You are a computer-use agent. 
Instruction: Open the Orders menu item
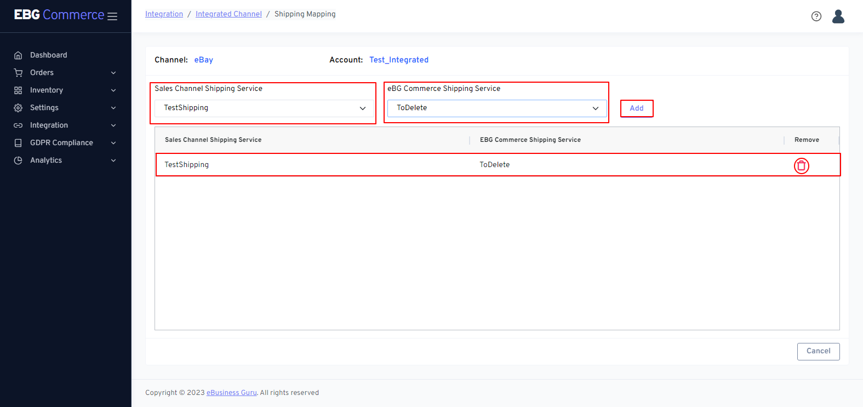42,73
